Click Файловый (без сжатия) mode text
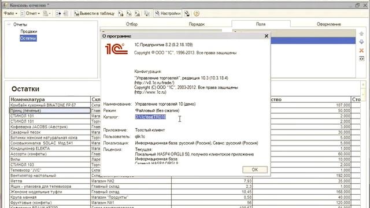The width and height of the screenshot is (370, 208). pos(157,110)
